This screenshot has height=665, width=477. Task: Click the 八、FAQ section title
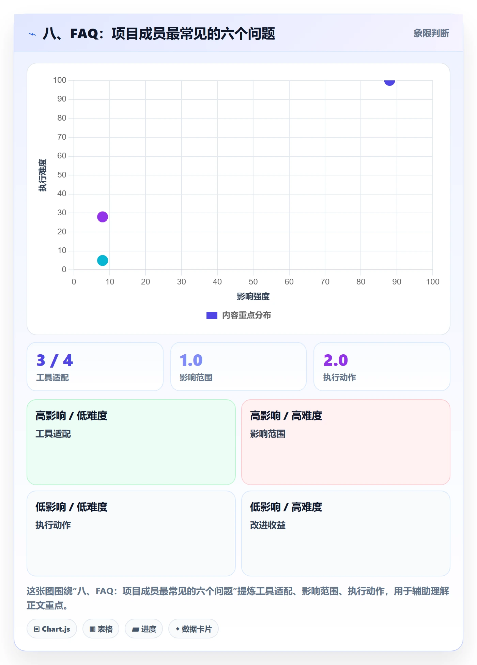click(159, 34)
